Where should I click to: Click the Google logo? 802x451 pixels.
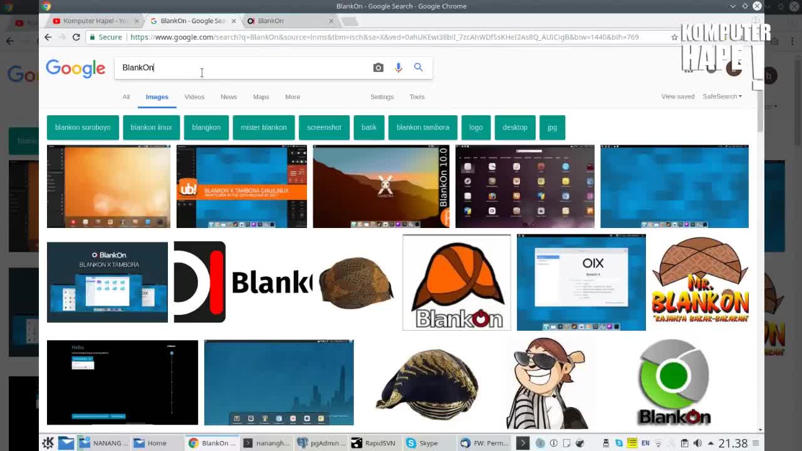pos(75,68)
